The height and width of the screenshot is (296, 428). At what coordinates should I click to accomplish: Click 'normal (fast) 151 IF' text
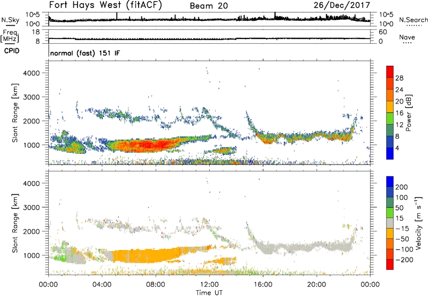85,53
